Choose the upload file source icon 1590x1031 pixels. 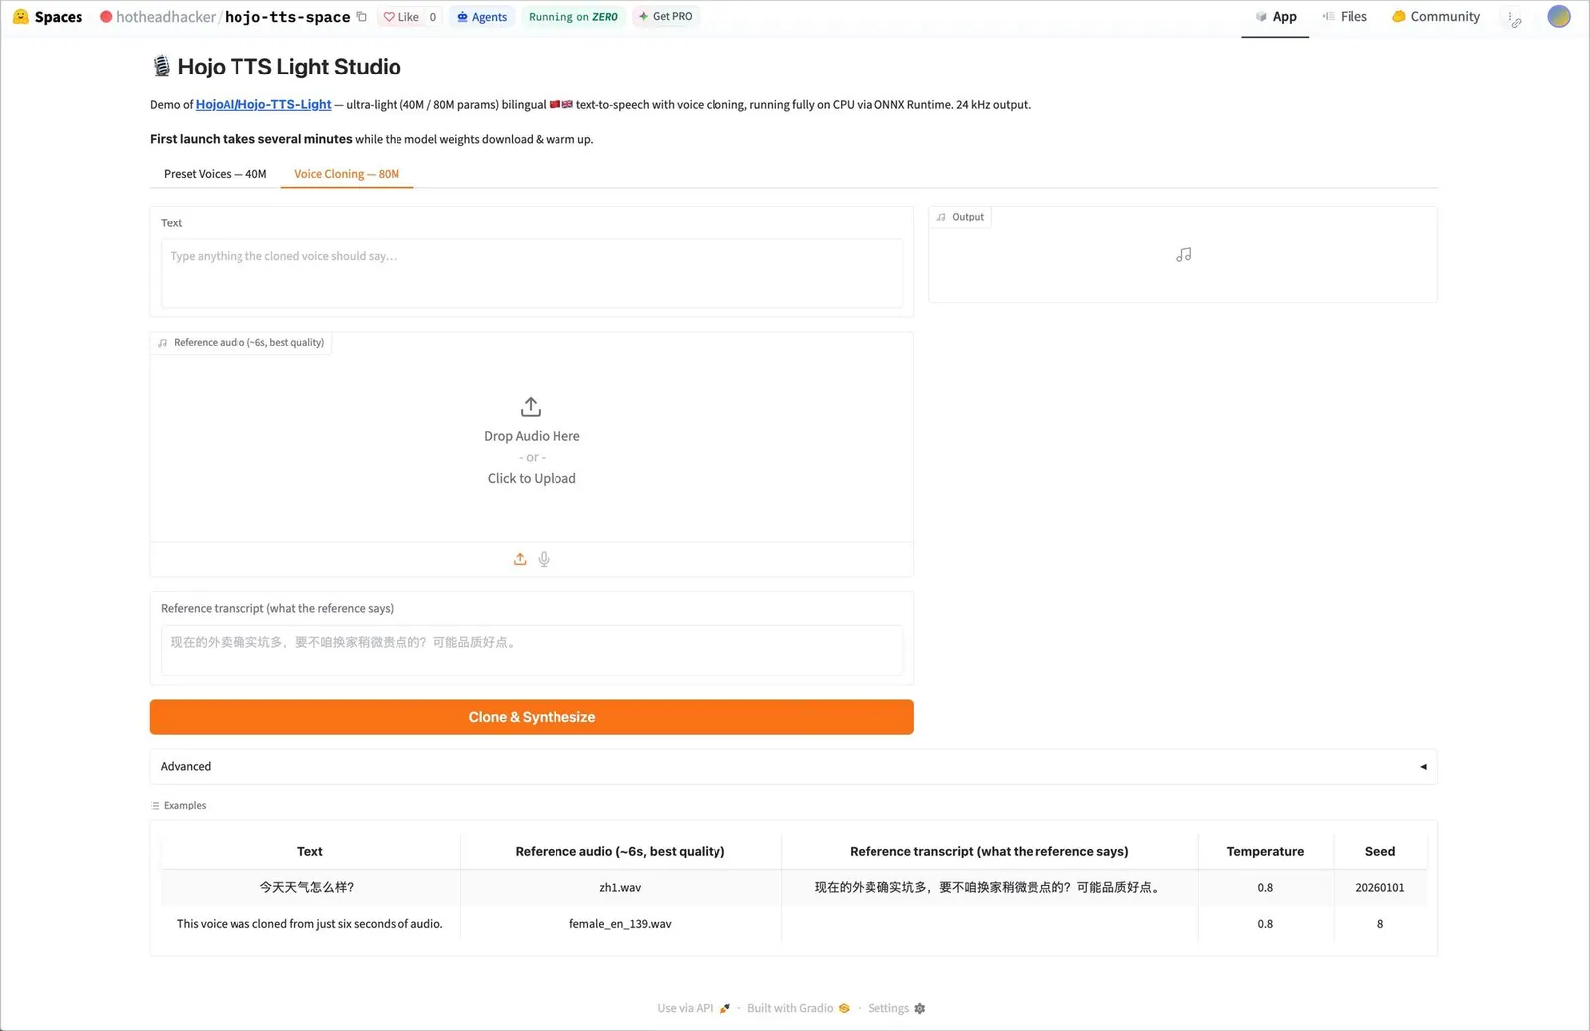(x=520, y=559)
